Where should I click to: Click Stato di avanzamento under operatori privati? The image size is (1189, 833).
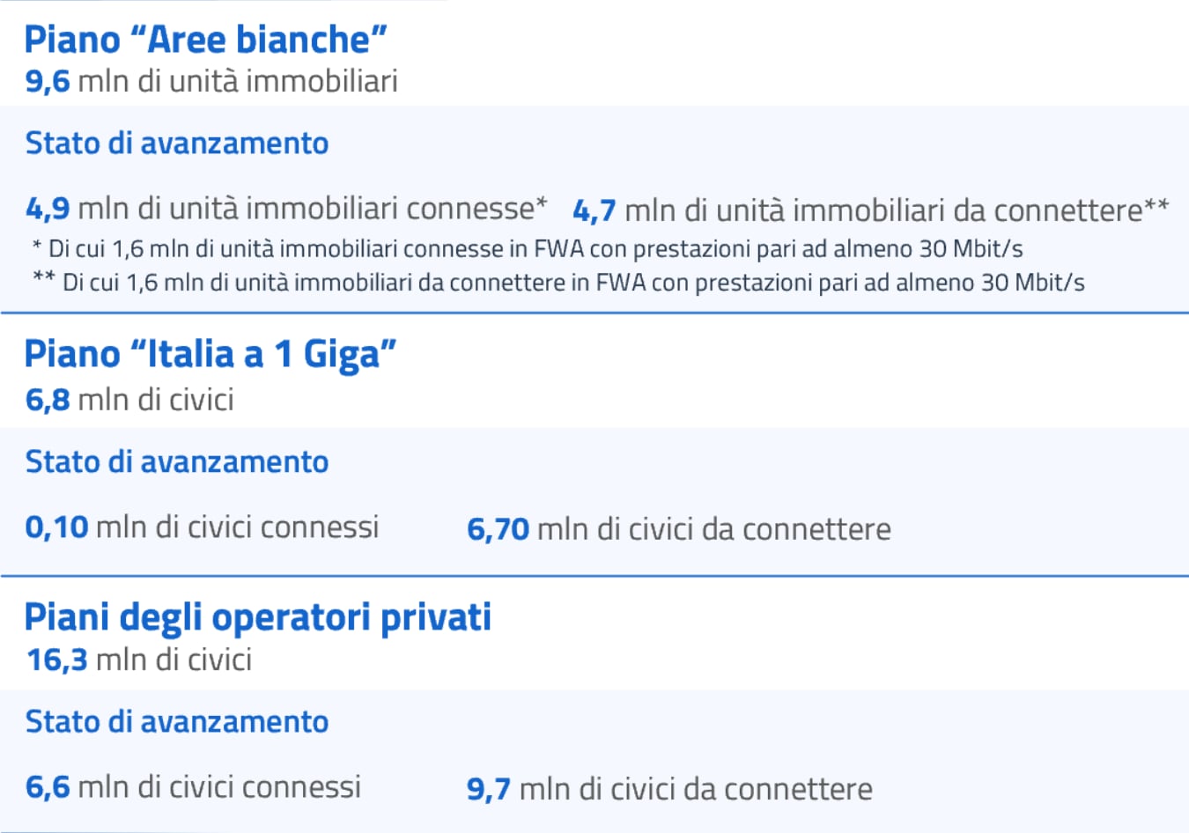(x=177, y=722)
